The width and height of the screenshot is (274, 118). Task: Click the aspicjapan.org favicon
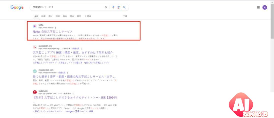pyautogui.click(x=35, y=47)
